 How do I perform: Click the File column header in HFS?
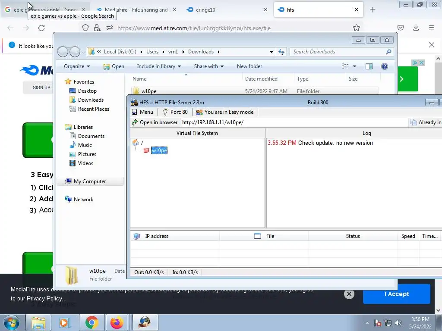tap(264, 236)
